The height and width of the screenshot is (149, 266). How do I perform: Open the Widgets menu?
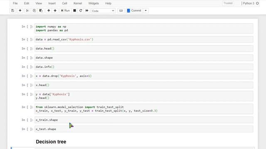point(94,3)
